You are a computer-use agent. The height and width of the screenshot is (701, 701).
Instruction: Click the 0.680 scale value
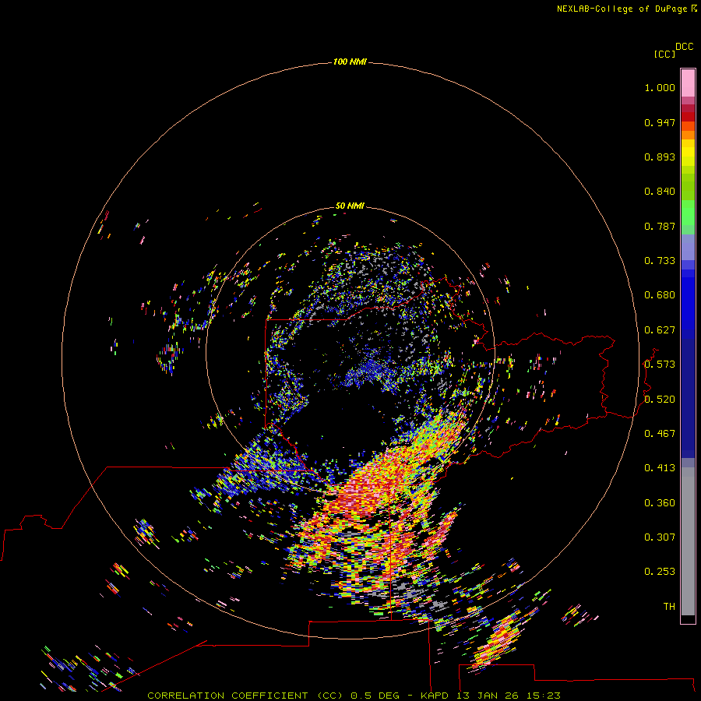[x=660, y=295]
